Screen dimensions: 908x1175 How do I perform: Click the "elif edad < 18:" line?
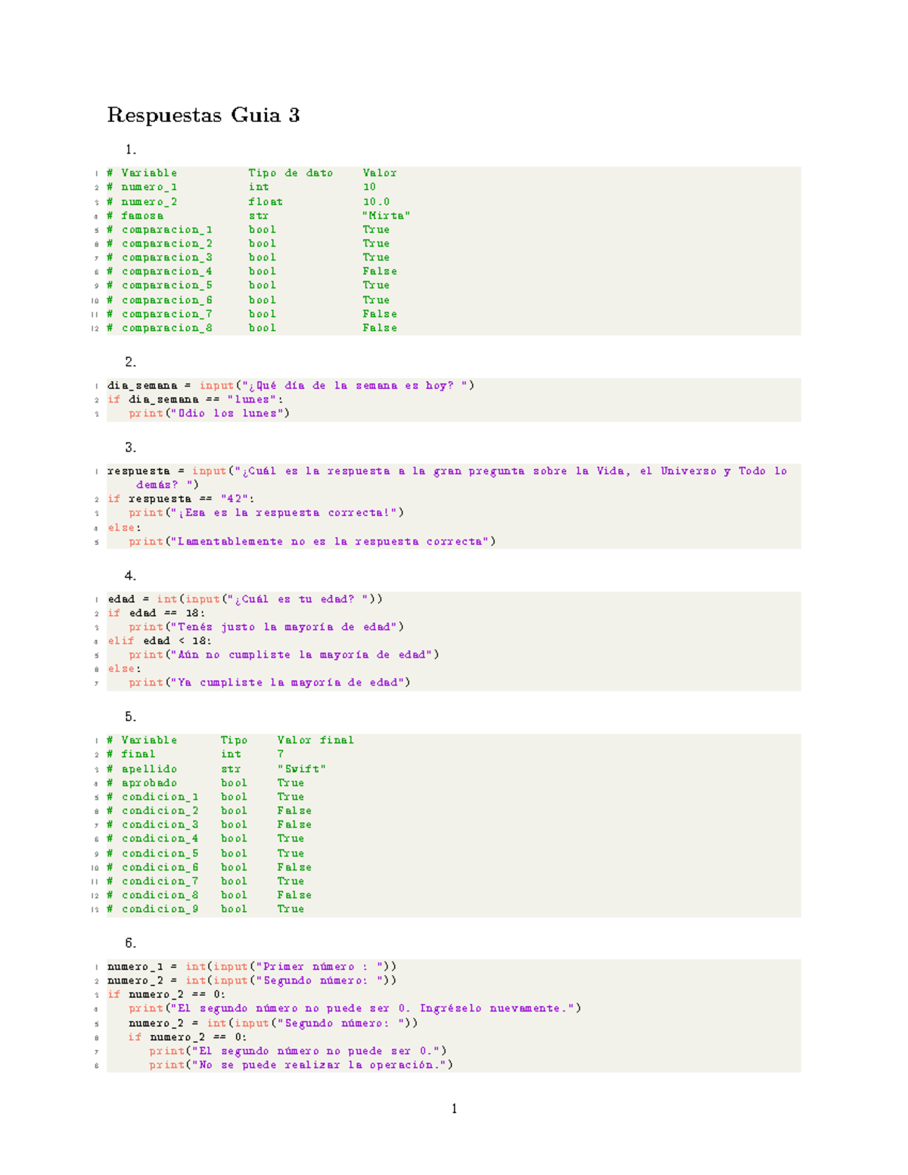pyautogui.click(x=160, y=641)
